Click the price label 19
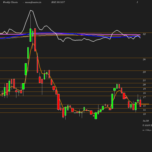 click(x=144, y=89)
